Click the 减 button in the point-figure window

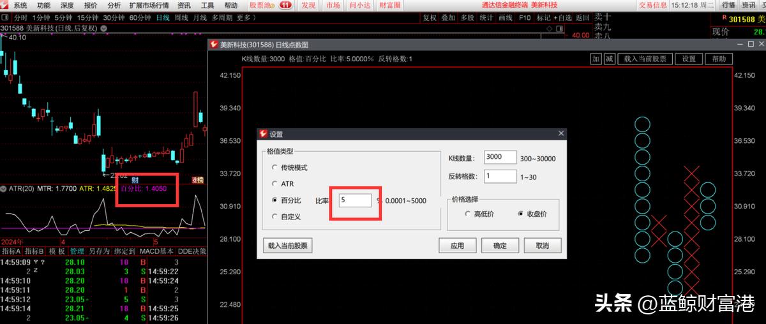[x=609, y=59]
